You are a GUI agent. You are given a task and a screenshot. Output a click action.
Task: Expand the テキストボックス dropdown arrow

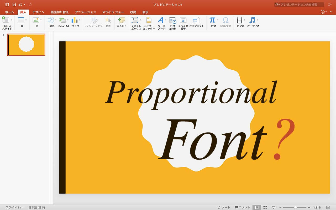140,20
